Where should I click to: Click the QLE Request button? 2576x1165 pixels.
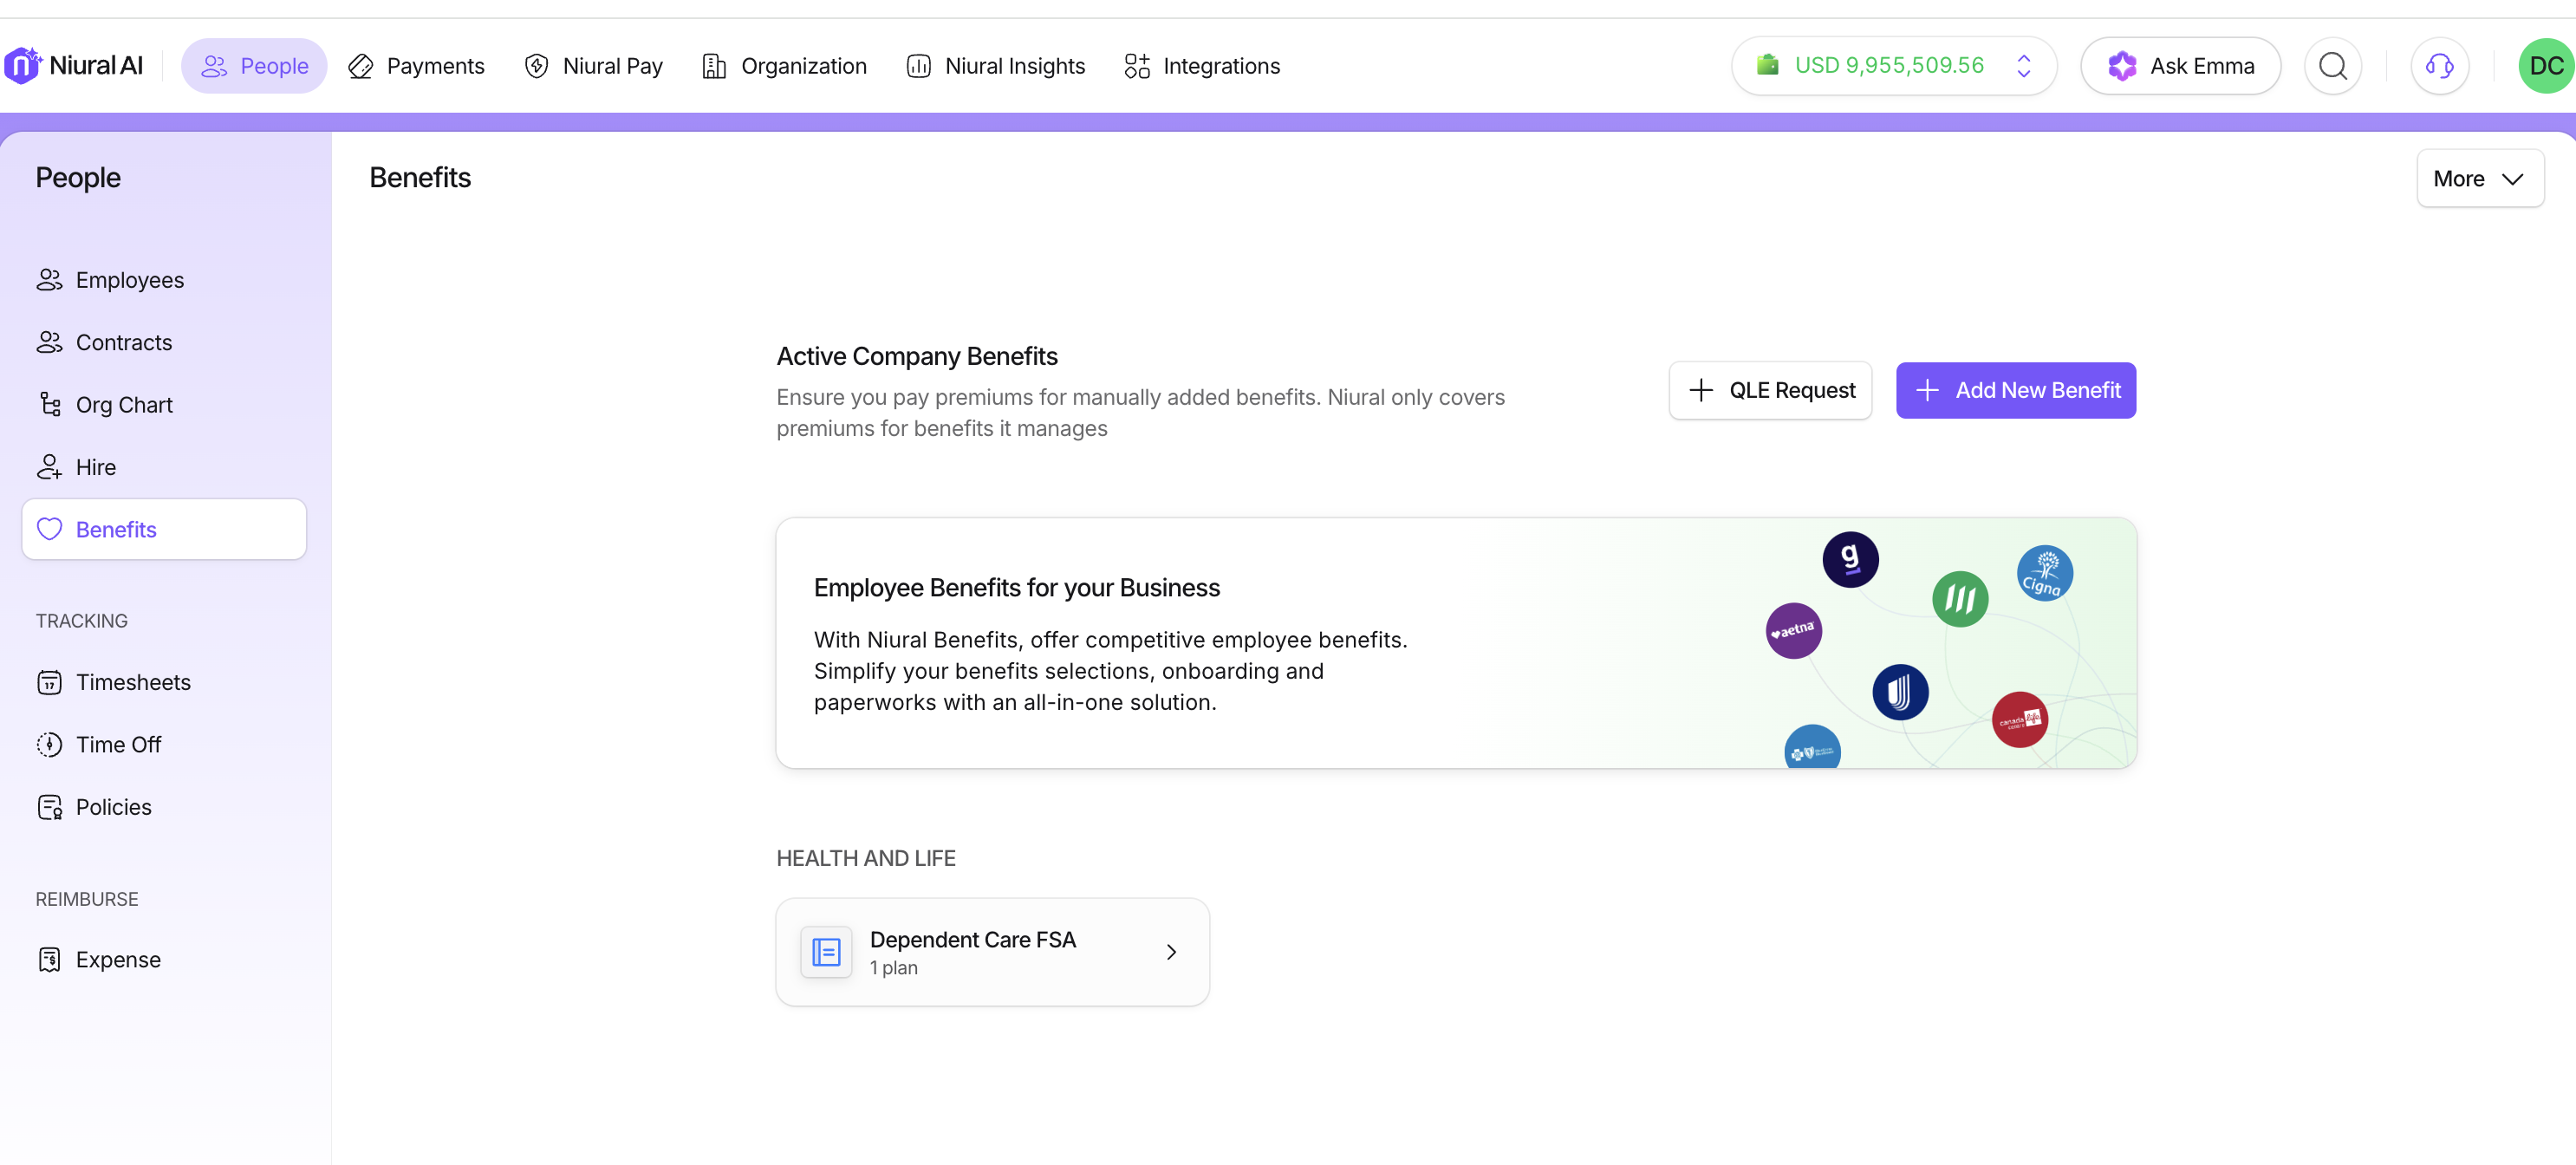click(x=1770, y=391)
